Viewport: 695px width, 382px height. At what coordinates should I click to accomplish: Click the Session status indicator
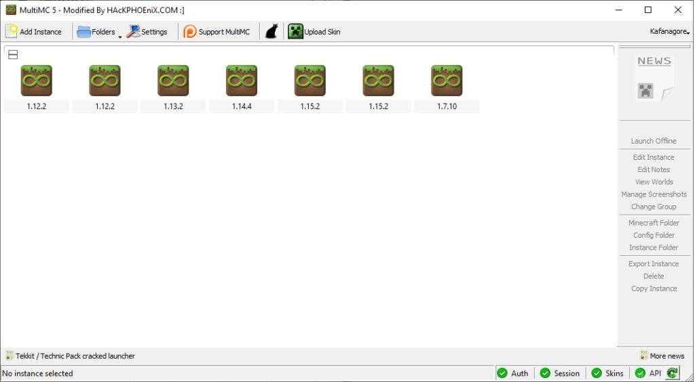[x=560, y=374]
